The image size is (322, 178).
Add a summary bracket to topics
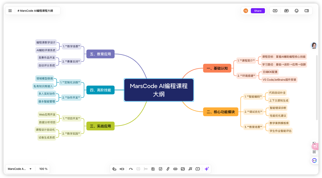tap(146, 169)
